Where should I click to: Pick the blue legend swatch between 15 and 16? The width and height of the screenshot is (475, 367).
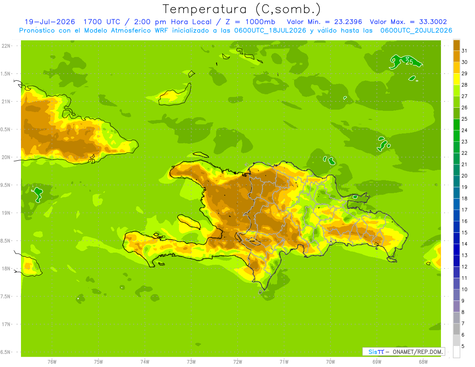coord(456,227)
